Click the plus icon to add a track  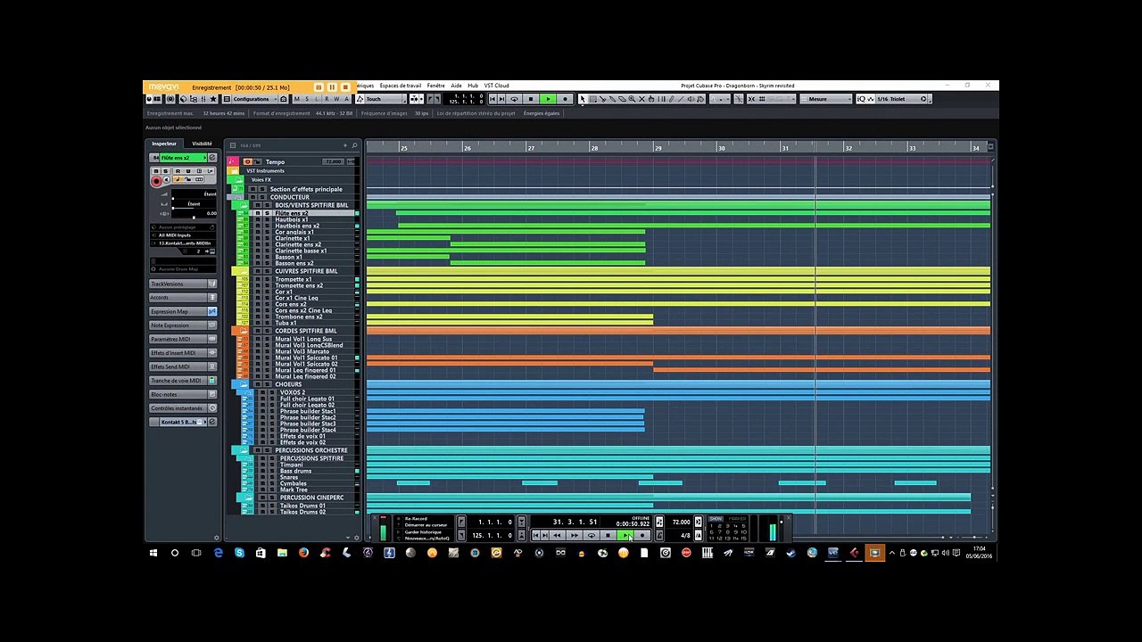tap(344, 145)
